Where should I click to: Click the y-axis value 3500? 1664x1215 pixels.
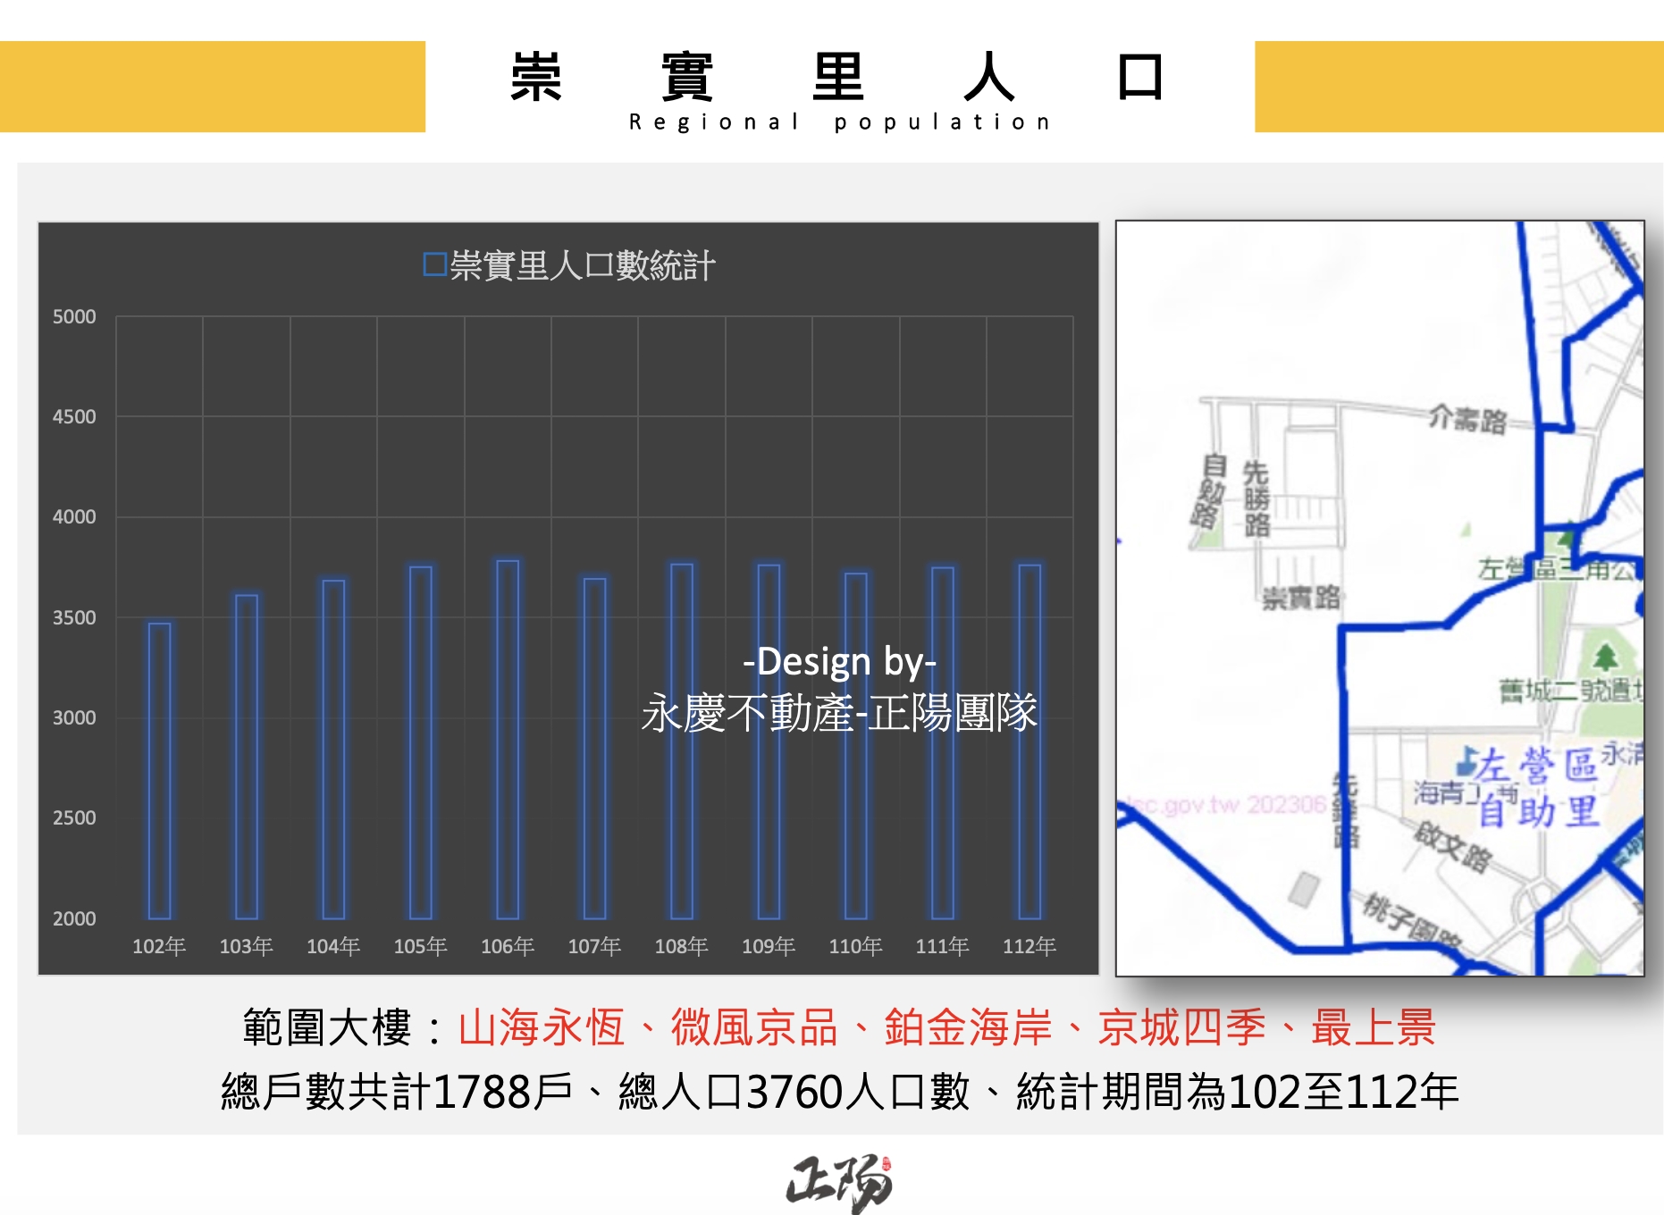74,617
